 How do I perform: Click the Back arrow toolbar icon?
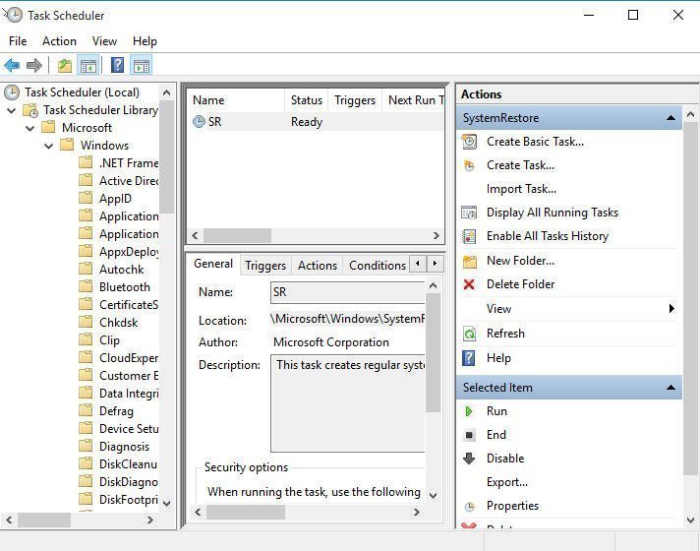click(12, 66)
